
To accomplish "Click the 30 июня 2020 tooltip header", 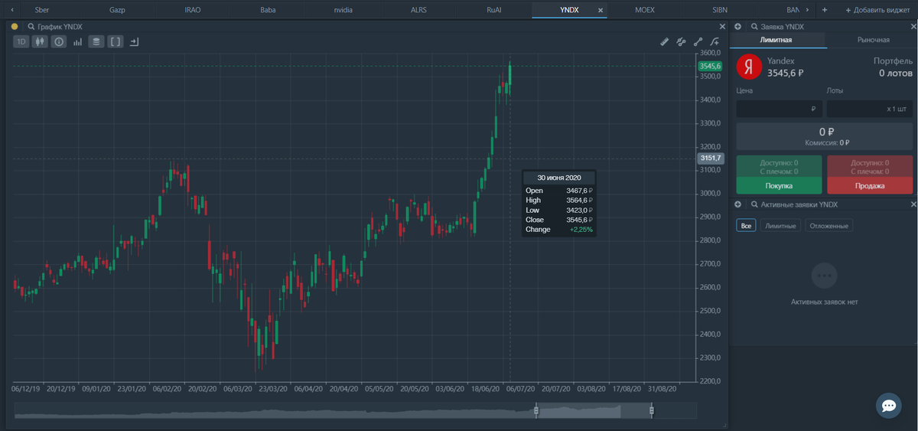I will (558, 178).
